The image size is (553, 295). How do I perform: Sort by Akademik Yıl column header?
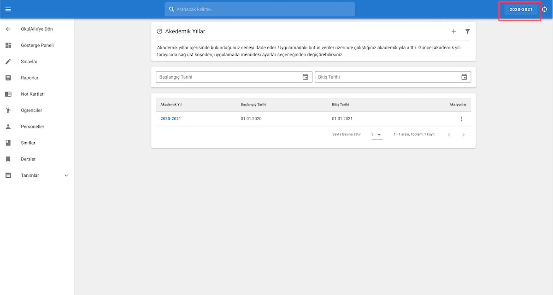point(171,104)
